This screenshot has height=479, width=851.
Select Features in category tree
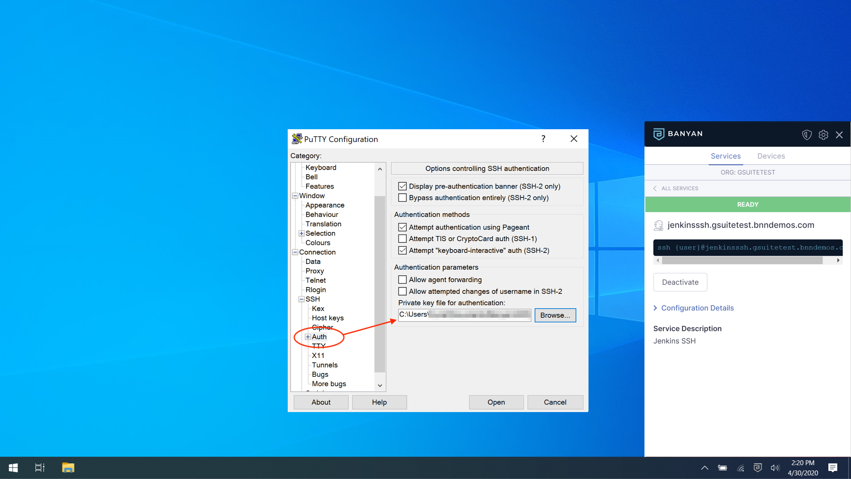point(319,186)
